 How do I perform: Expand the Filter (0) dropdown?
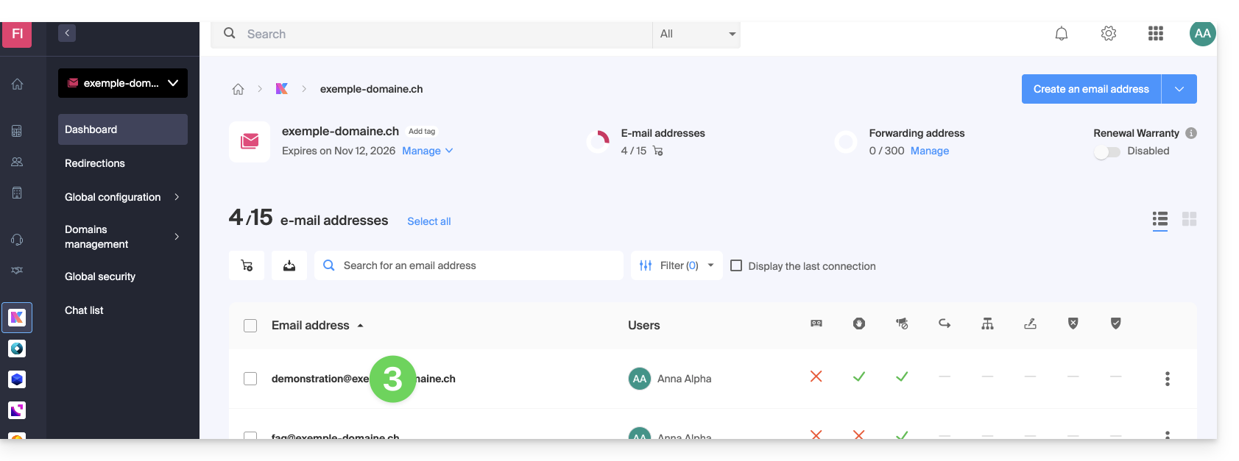(x=676, y=265)
